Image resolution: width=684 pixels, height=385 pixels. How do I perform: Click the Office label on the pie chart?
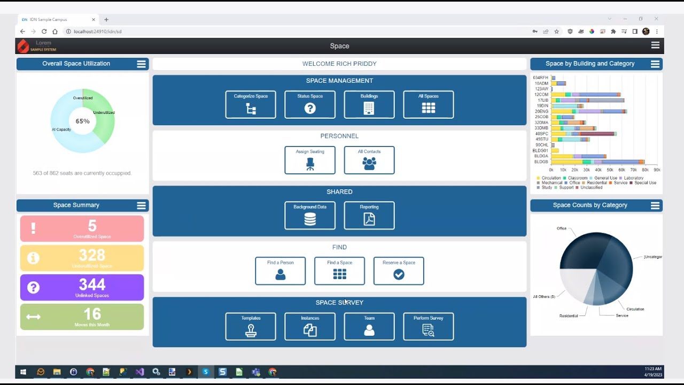[561, 228]
